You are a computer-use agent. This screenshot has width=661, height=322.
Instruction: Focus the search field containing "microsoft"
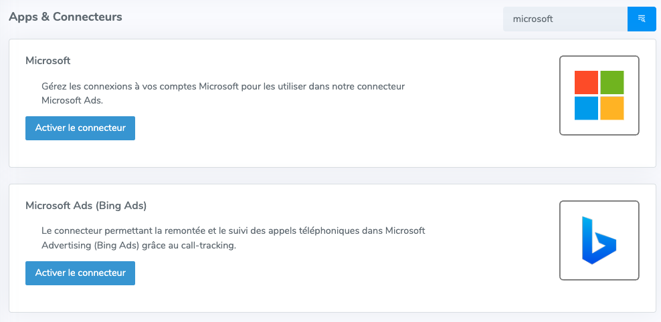[564, 19]
